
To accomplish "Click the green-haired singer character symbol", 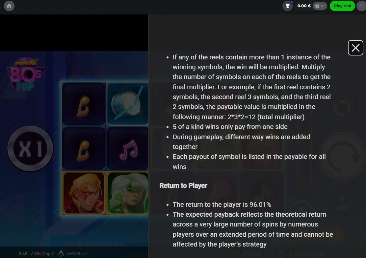I will pyautogui.click(x=127, y=193).
